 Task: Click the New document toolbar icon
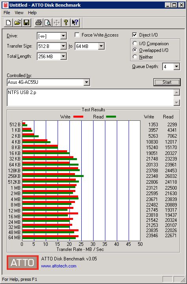pyautogui.click(x=8, y=23)
